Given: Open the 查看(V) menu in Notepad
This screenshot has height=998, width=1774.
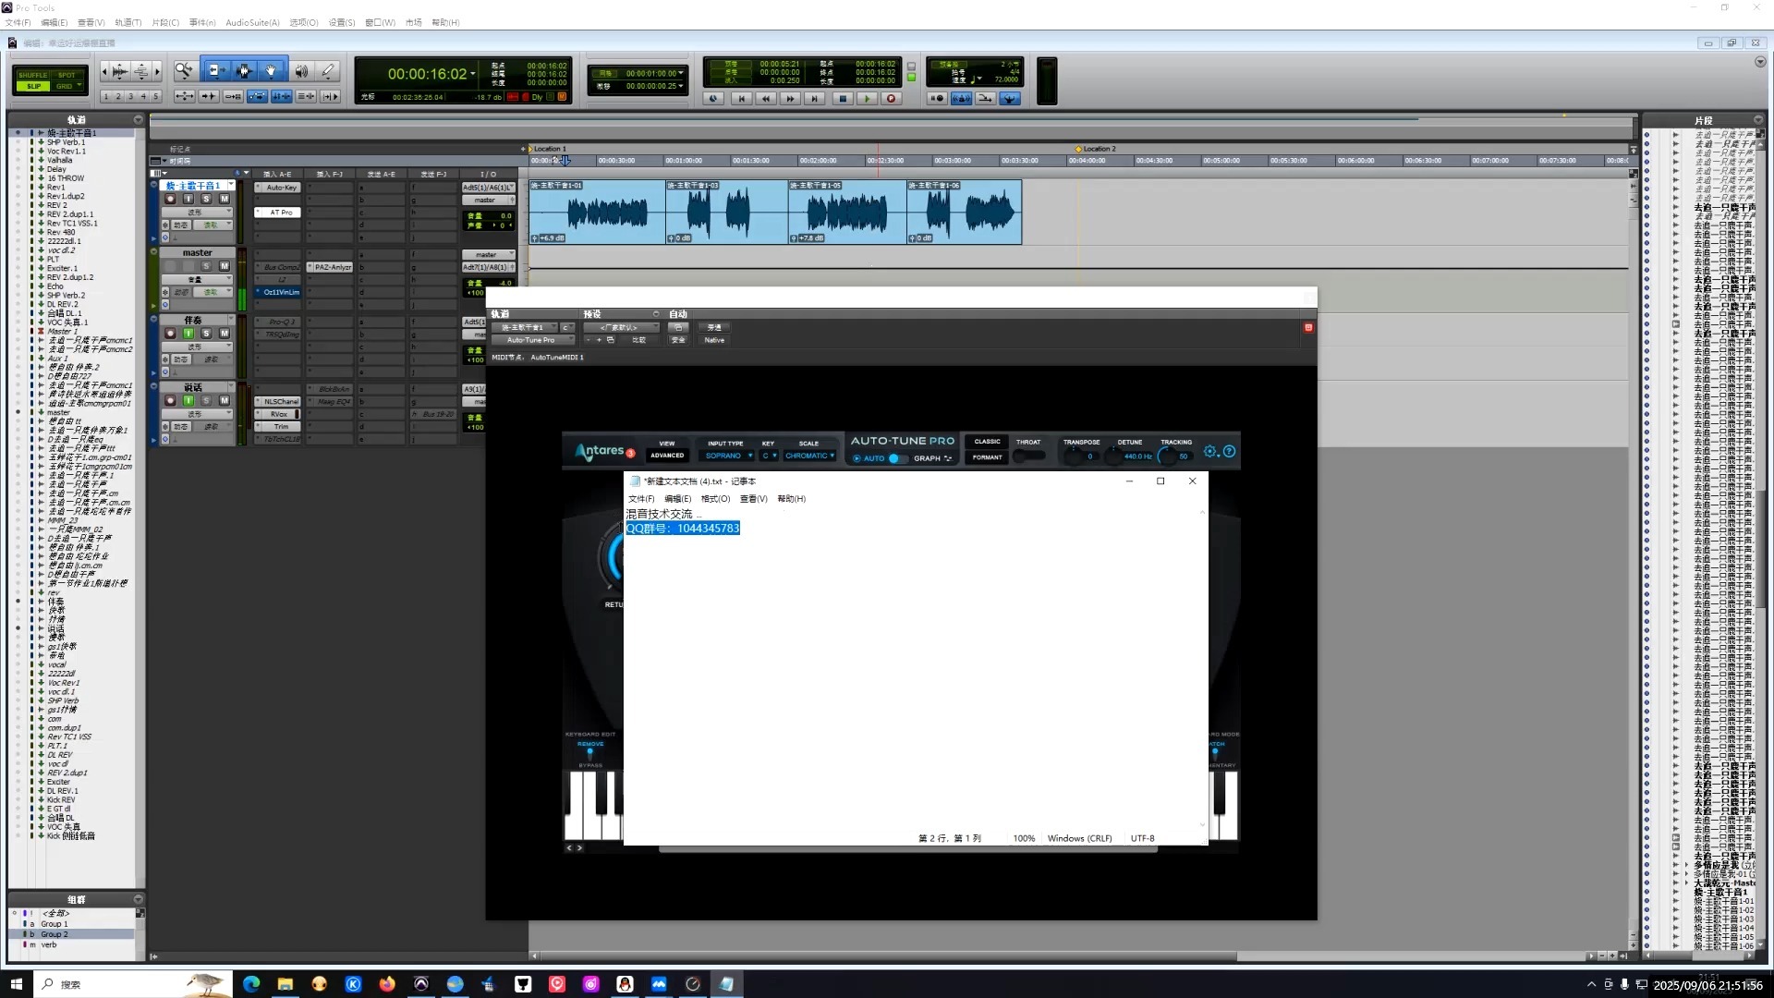Looking at the screenshot, I should click(753, 499).
